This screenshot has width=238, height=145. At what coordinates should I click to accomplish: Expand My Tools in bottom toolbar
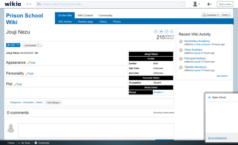[x=24, y=143]
